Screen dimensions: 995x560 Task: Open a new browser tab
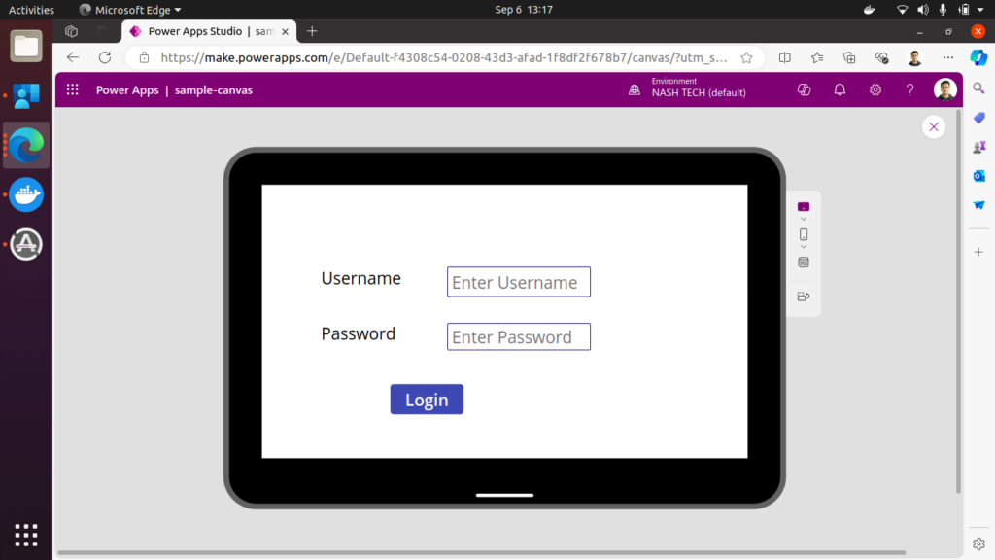[312, 31]
